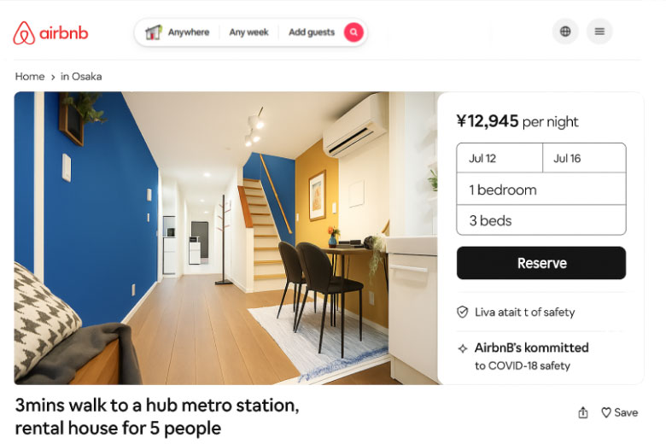Select the Anywhere search field
This screenshot has width=666, height=444.
click(x=189, y=32)
